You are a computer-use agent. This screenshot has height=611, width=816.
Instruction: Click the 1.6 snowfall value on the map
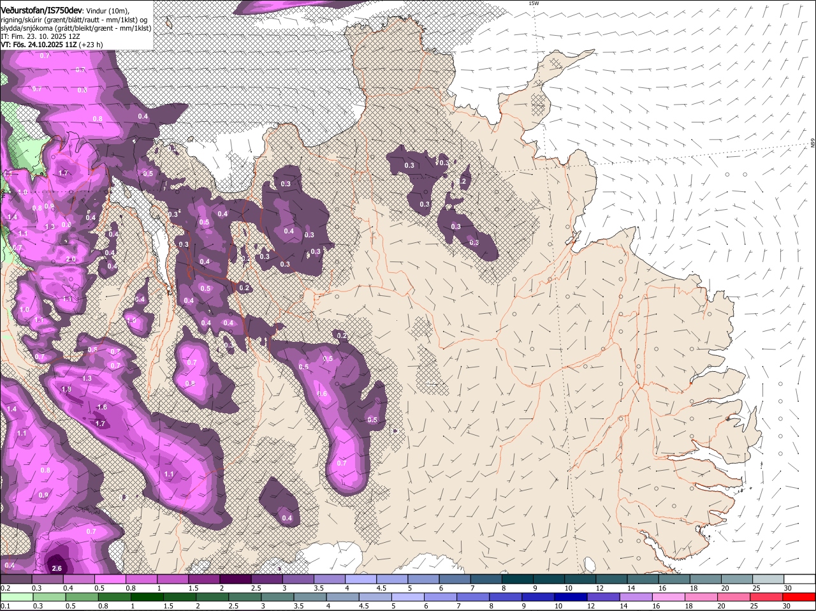pos(102,407)
